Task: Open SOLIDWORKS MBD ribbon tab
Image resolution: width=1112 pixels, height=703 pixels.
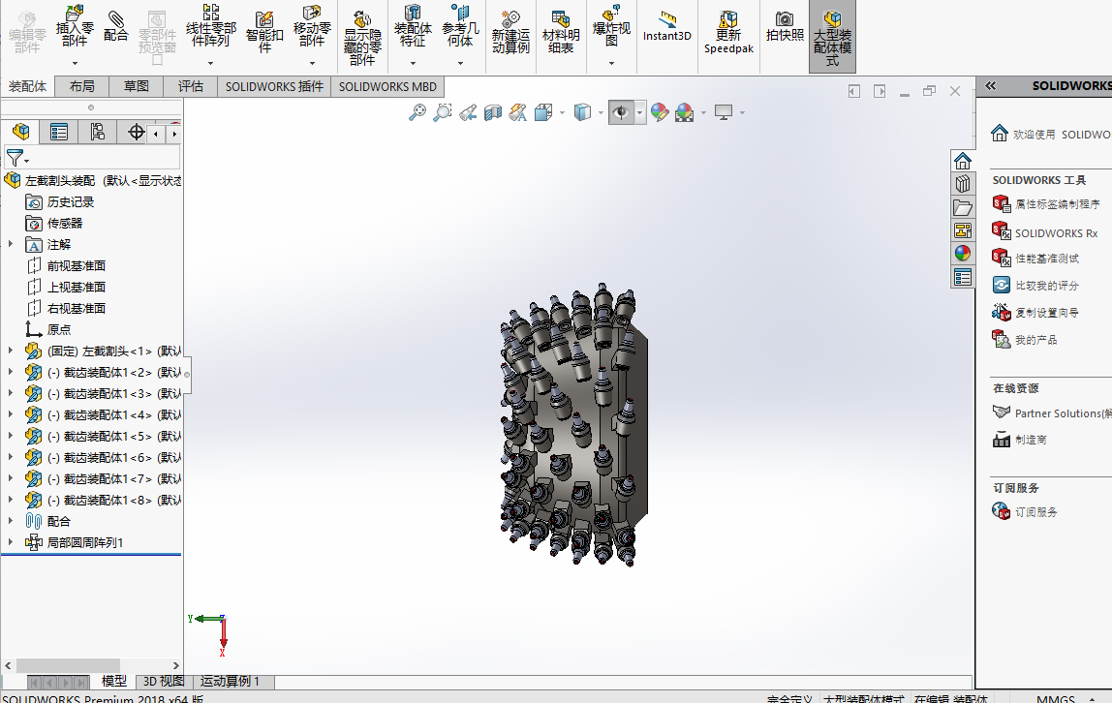Action: point(387,86)
